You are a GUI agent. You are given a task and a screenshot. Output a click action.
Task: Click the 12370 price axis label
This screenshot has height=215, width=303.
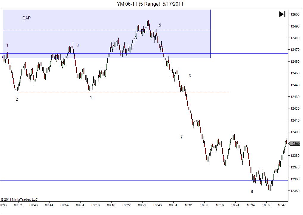pyautogui.click(x=295, y=168)
